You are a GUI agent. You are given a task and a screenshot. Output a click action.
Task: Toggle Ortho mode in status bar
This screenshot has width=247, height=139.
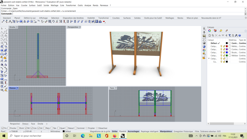click(115, 131)
